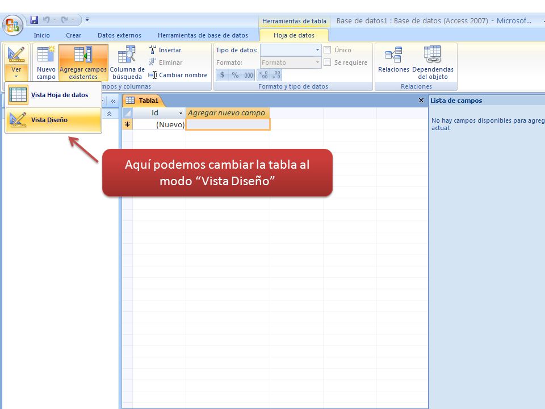Image resolution: width=545 pixels, height=409 pixels.
Task: Redo the action in the quick access toolbar
Action: pyautogui.click(x=64, y=20)
